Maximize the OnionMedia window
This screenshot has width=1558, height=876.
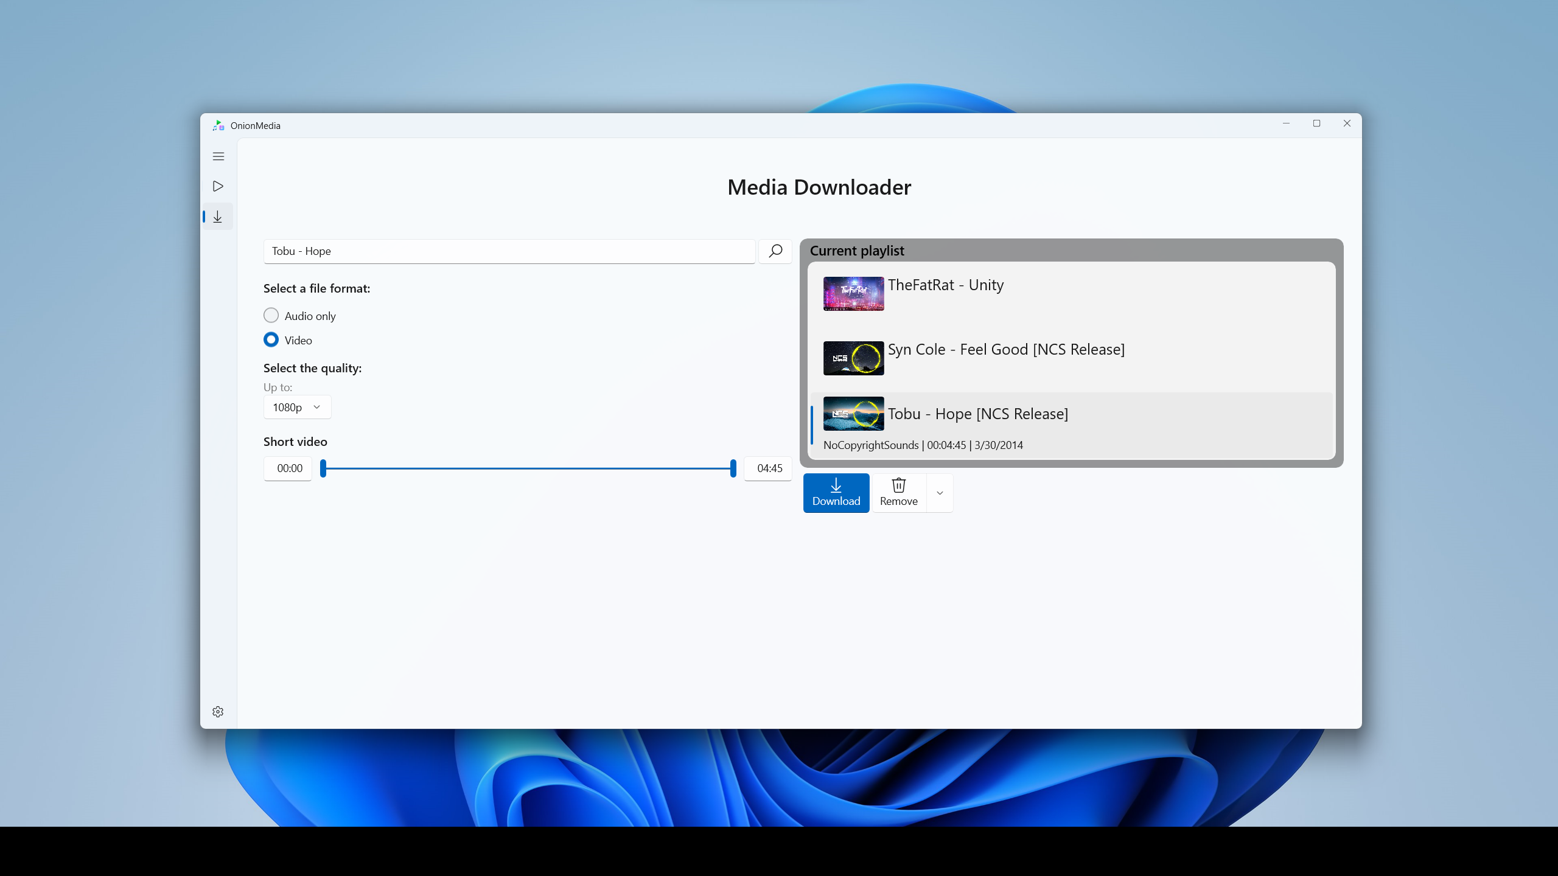[x=1316, y=123]
